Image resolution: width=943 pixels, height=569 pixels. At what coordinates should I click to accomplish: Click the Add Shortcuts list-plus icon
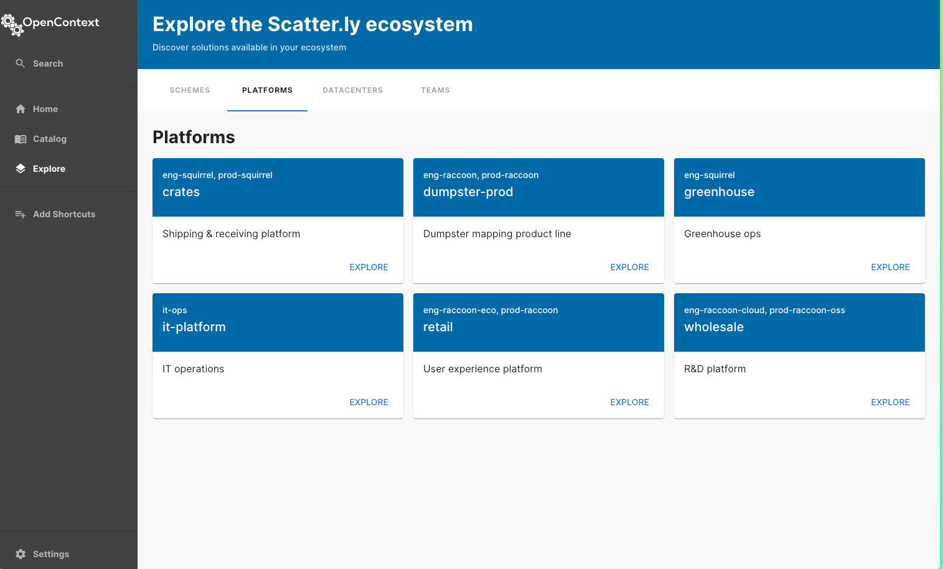pos(21,214)
